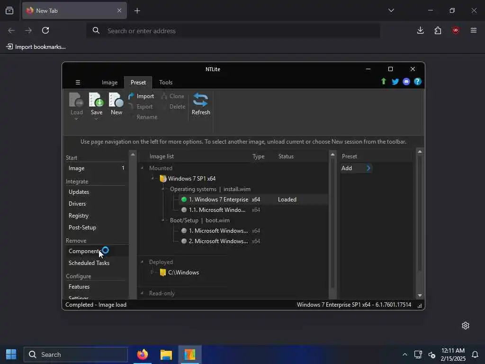Reload the Firefox page
485x364 pixels.
pos(45,30)
